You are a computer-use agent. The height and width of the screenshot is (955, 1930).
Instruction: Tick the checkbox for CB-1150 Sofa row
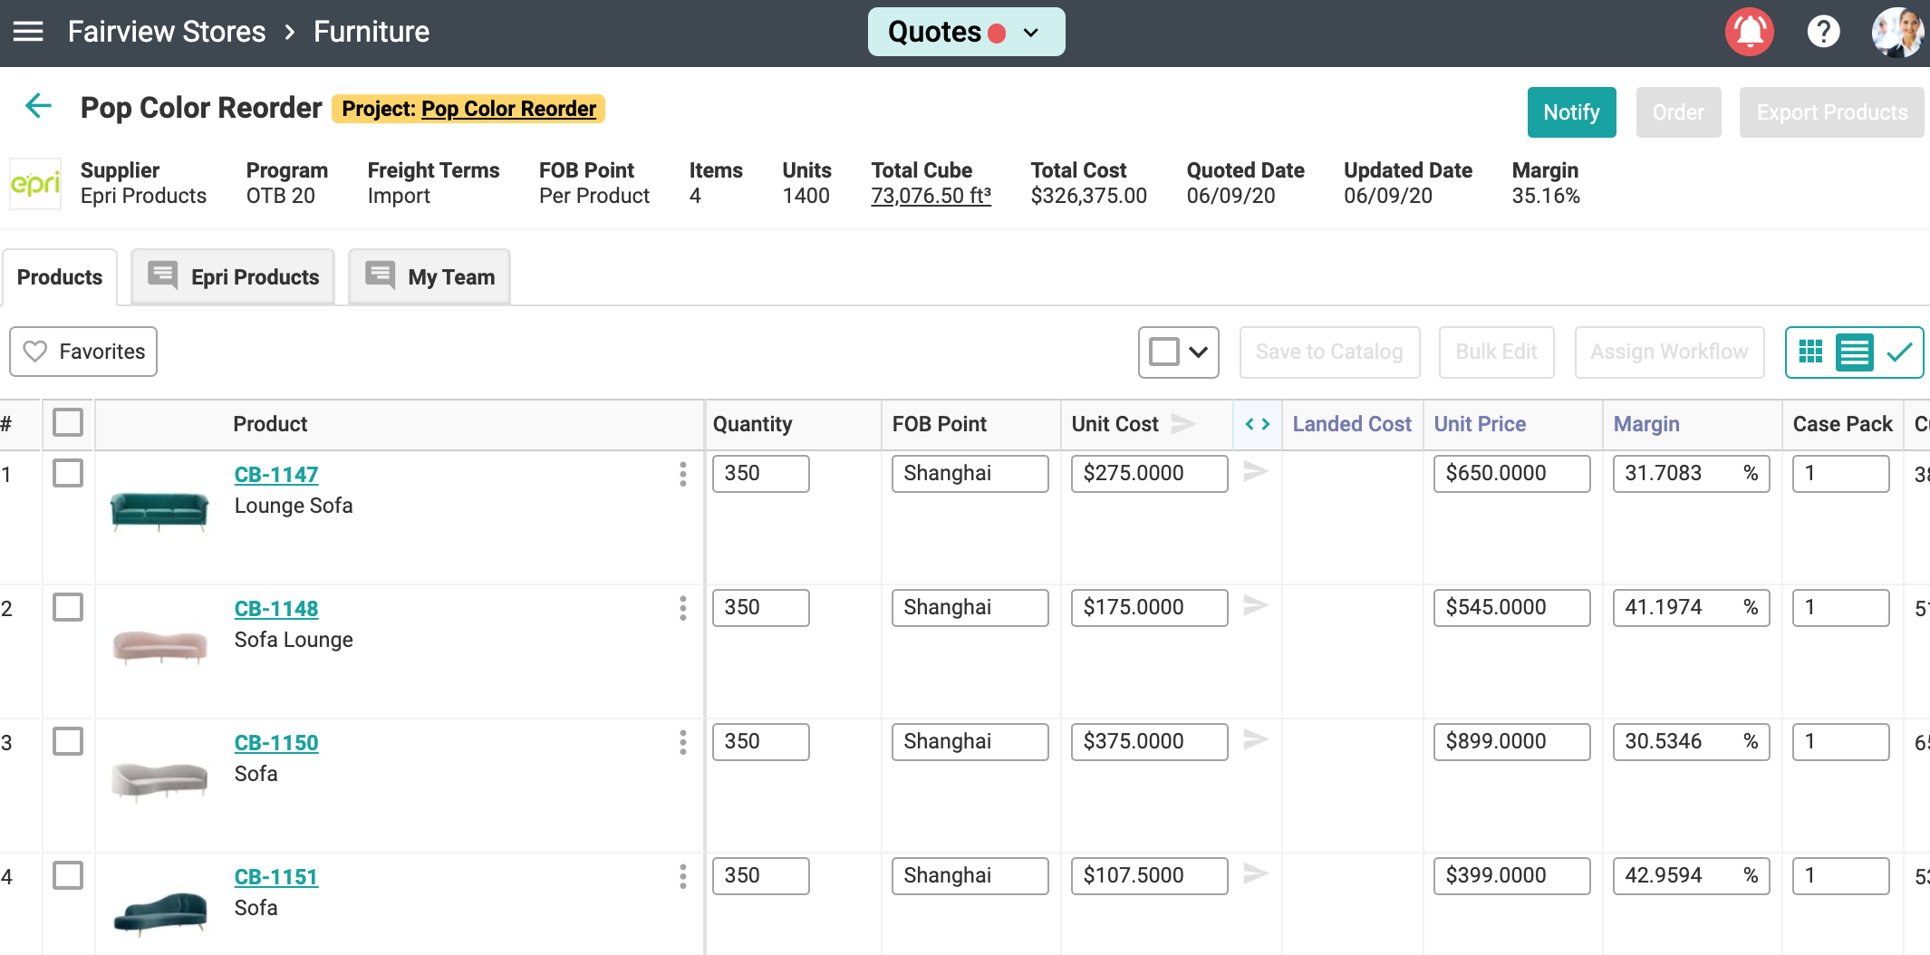pyautogui.click(x=68, y=741)
